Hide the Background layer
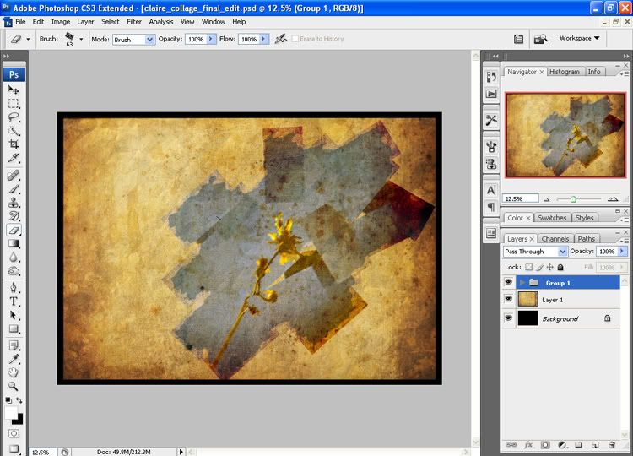Screen dimensions: 633x456 point(508,318)
